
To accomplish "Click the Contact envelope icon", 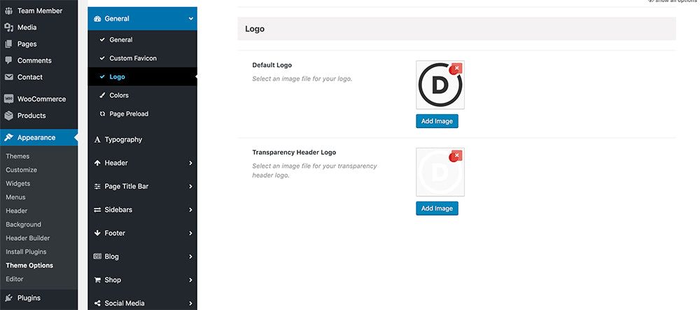I will [x=8, y=77].
